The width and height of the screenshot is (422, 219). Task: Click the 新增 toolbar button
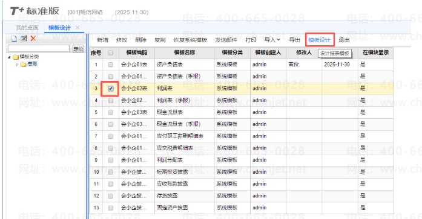click(102, 40)
